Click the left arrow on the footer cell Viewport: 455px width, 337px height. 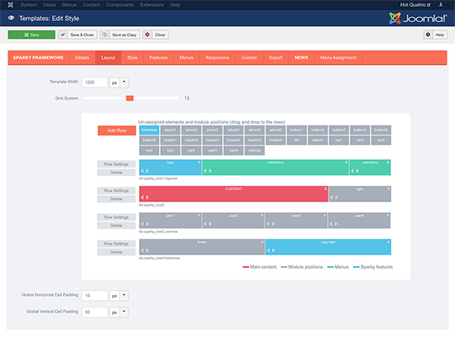pos(142,250)
